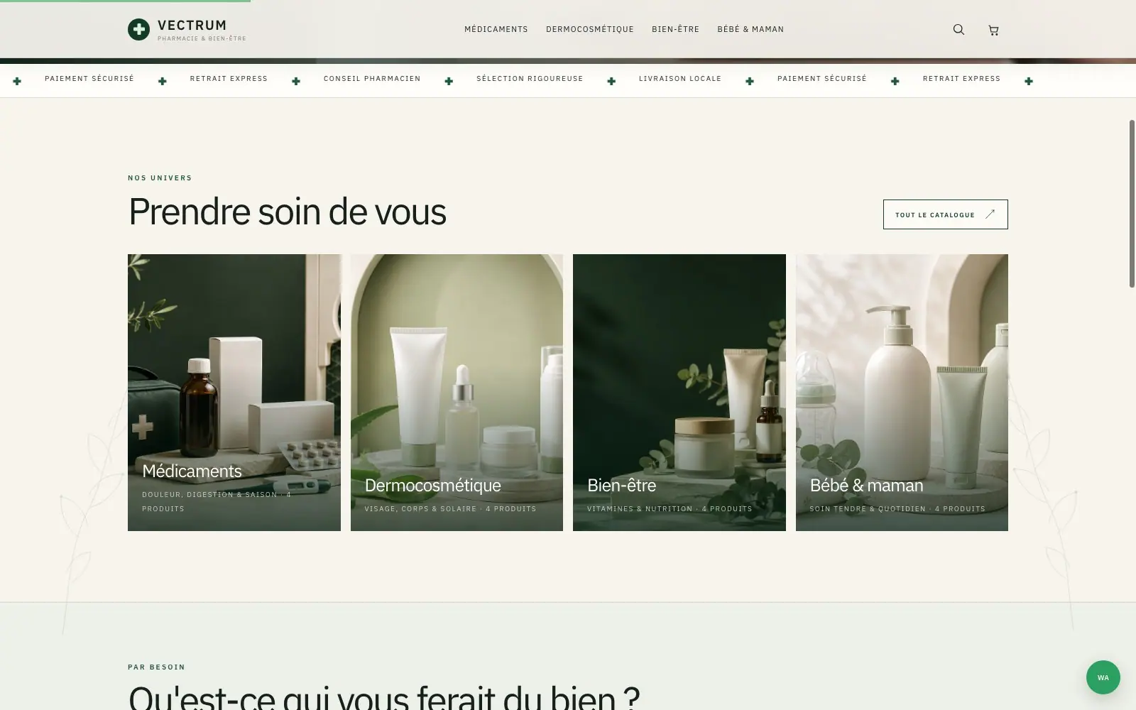Click the Pharmacie & Bien-être tagline
Image resolution: width=1136 pixels, height=710 pixels.
pos(202,38)
